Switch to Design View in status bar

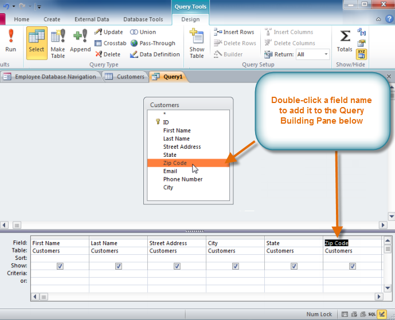[x=382, y=314]
